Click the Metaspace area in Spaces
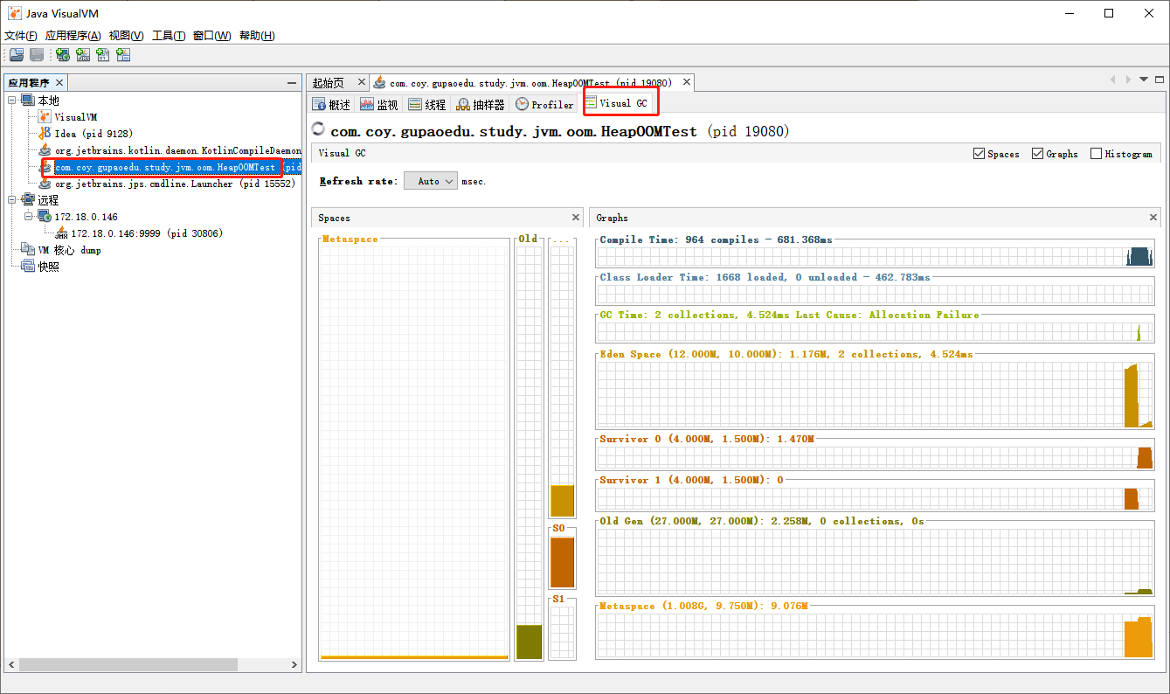 pos(414,450)
